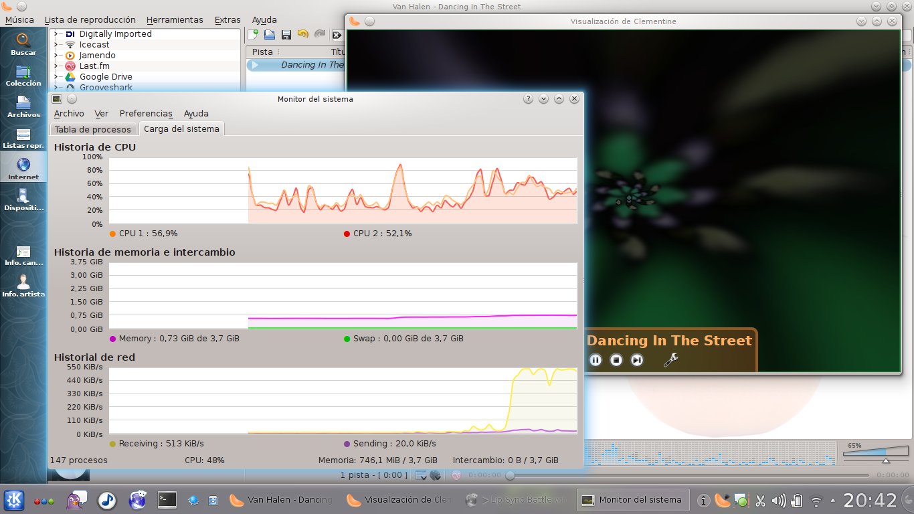Screen dimensions: 914x514
Task: Click the yellow undo arrow in Clementine
Action: [x=303, y=35]
